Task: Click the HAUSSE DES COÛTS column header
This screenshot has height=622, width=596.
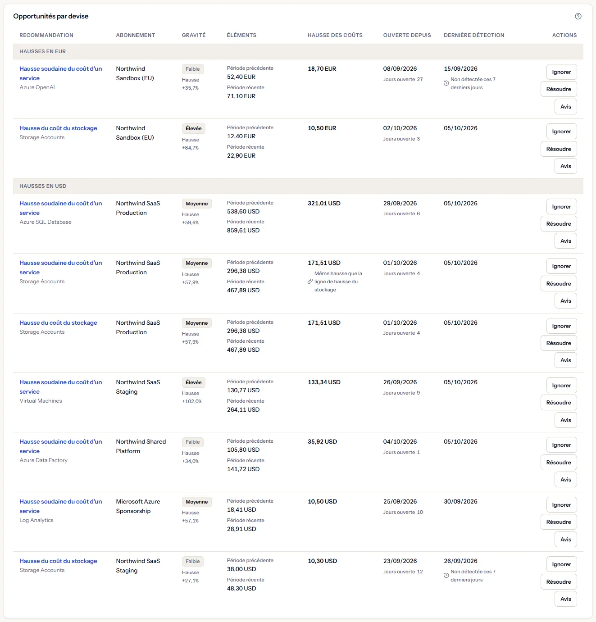Action: coord(335,35)
